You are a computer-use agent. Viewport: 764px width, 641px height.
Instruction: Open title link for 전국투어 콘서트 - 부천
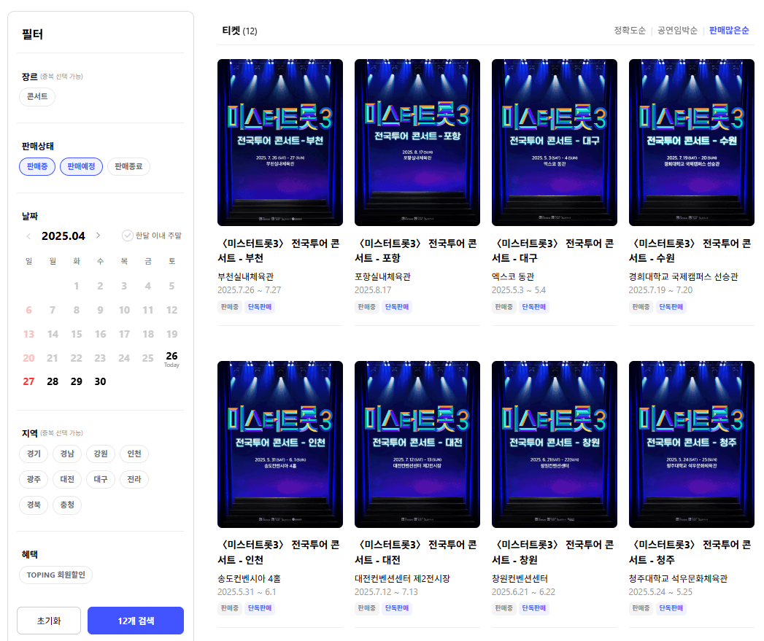click(279, 251)
